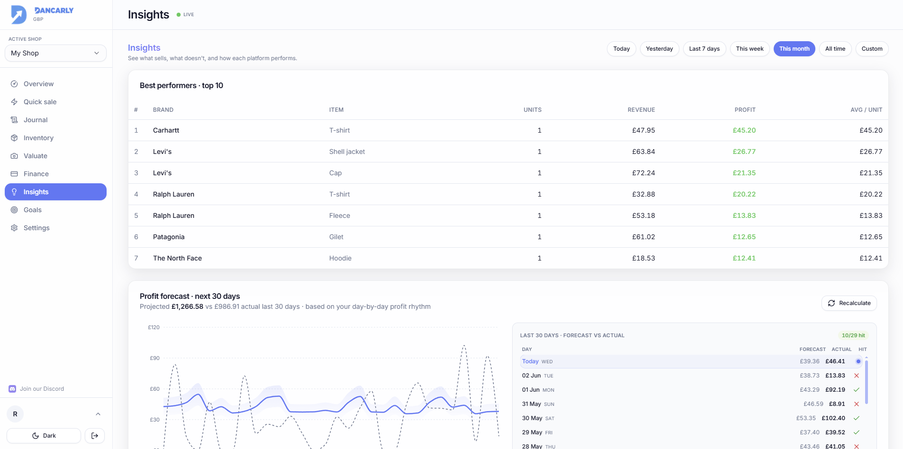Choose Custom date range
This screenshot has width=903, height=449.
(x=872, y=49)
